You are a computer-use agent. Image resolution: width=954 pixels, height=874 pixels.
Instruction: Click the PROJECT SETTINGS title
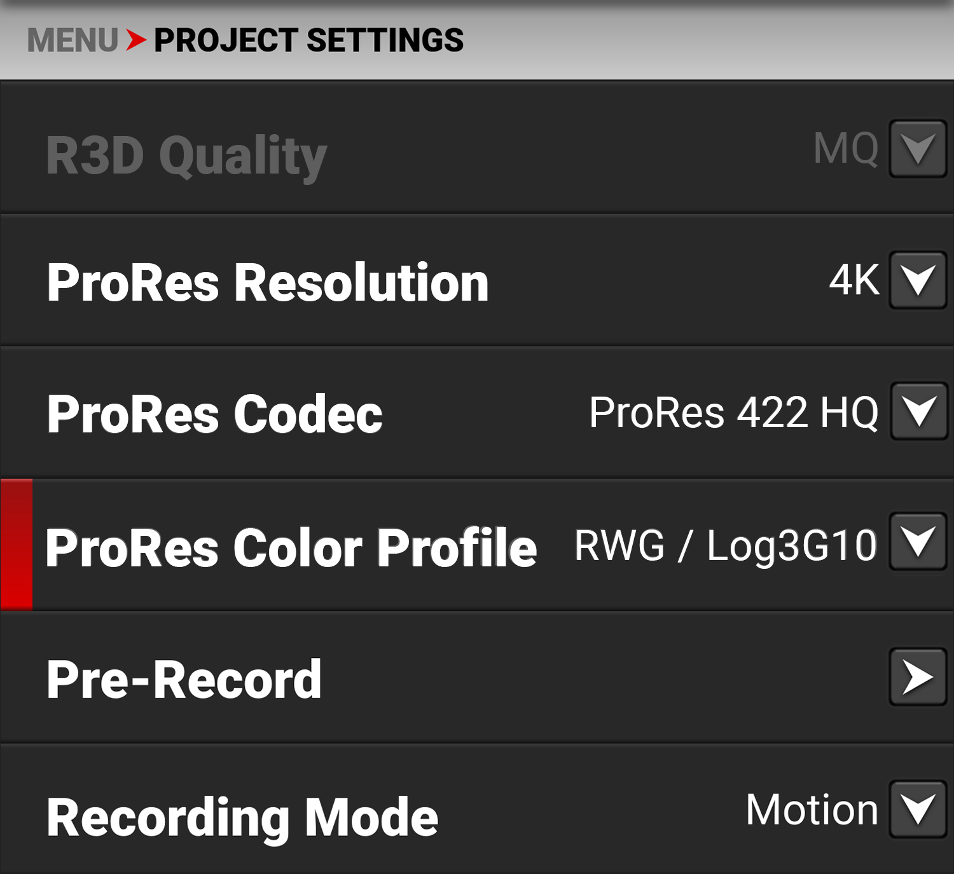308,41
